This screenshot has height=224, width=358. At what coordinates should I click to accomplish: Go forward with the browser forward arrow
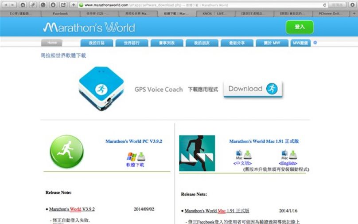point(13,5)
